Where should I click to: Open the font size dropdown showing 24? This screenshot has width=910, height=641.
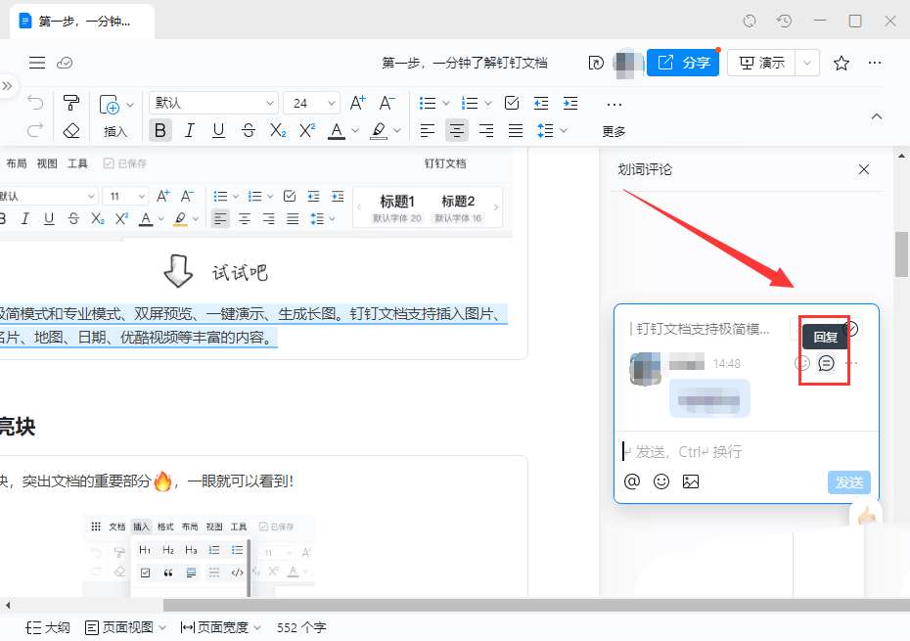312,104
